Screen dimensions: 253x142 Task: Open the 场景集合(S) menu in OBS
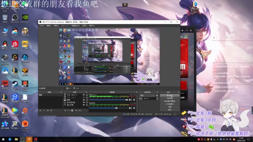(76, 26)
